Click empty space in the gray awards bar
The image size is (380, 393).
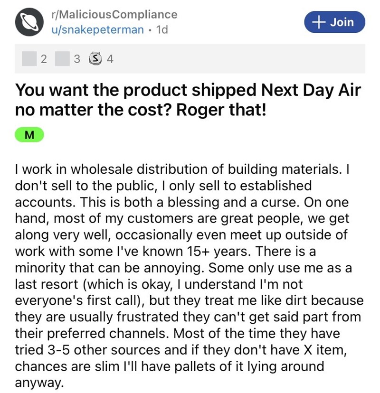tap(237, 59)
